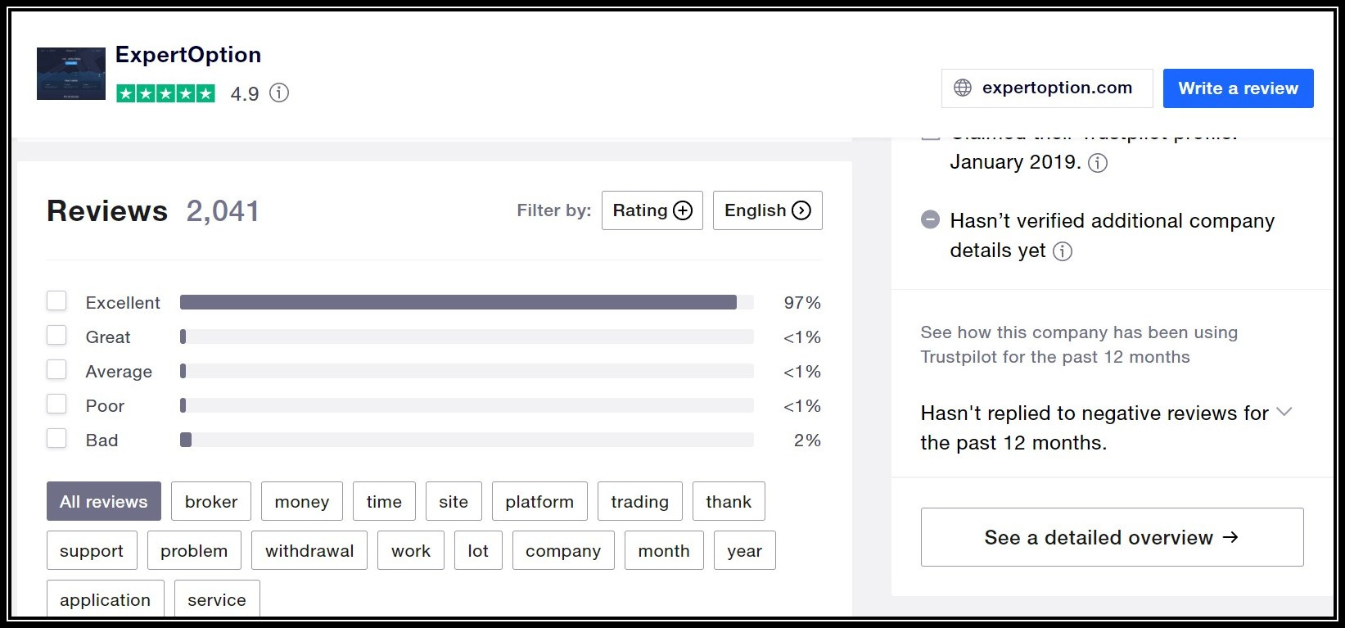Check the Bad rating checkbox
The width and height of the screenshot is (1345, 628).
(x=56, y=439)
